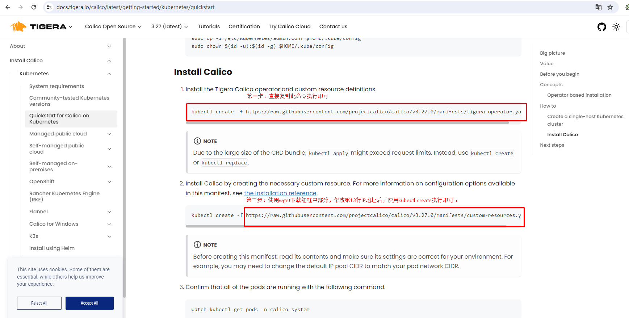This screenshot has height=318, width=629.
Task: Click info icon beside first NOTE
Action: tap(197, 141)
